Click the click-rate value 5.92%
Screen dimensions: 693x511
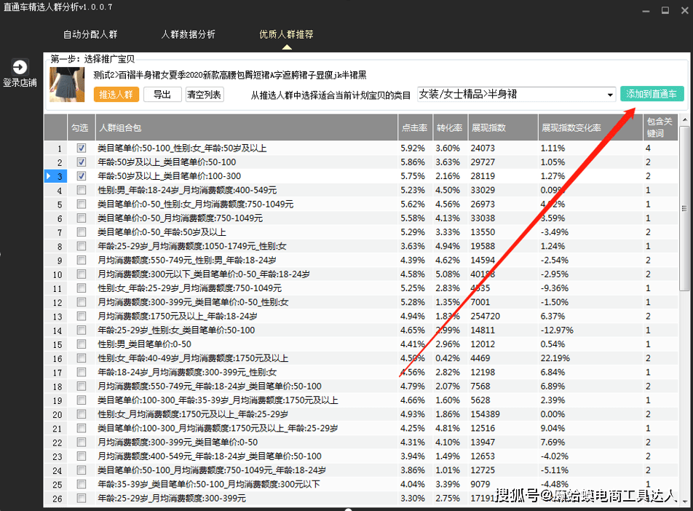[412, 148]
